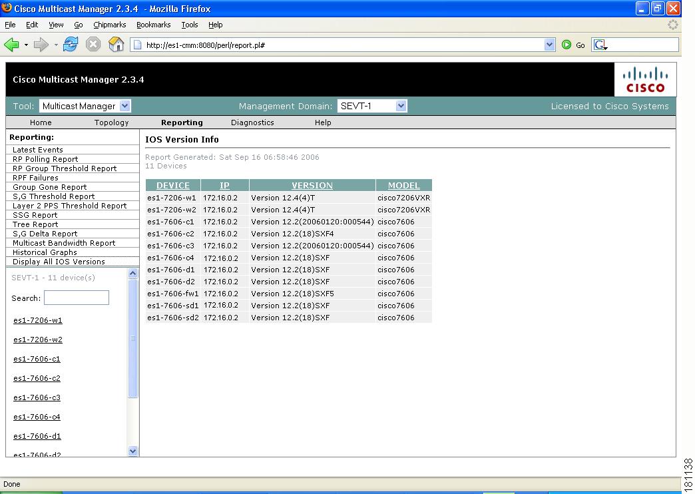Image resolution: width=695 pixels, height=494 pixels.
Task: Open the Tools menu
Action: tap(189, 25)
